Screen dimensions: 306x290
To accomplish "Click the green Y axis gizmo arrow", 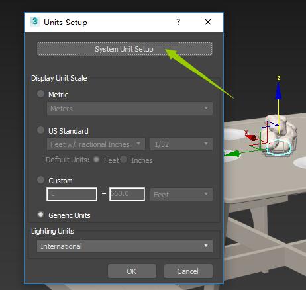I will tap(232, 154).
